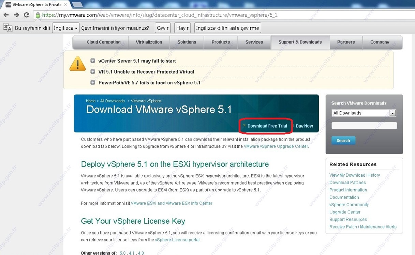The height and width of the screenshot is (255, 415).
Task: Open the Solutions menu
Action: pyautogui.click(x=187, y=42)
